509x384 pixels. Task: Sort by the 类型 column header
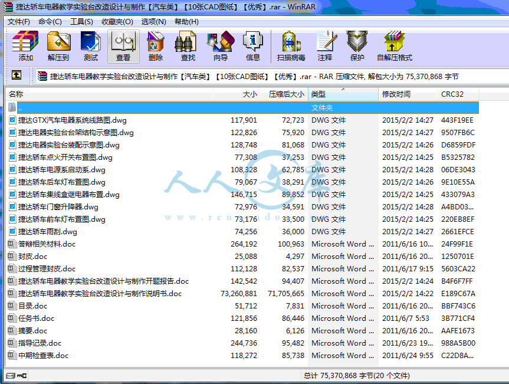343,94
